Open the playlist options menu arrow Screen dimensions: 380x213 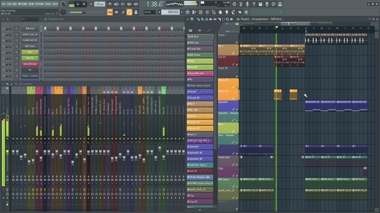point(188,19)
